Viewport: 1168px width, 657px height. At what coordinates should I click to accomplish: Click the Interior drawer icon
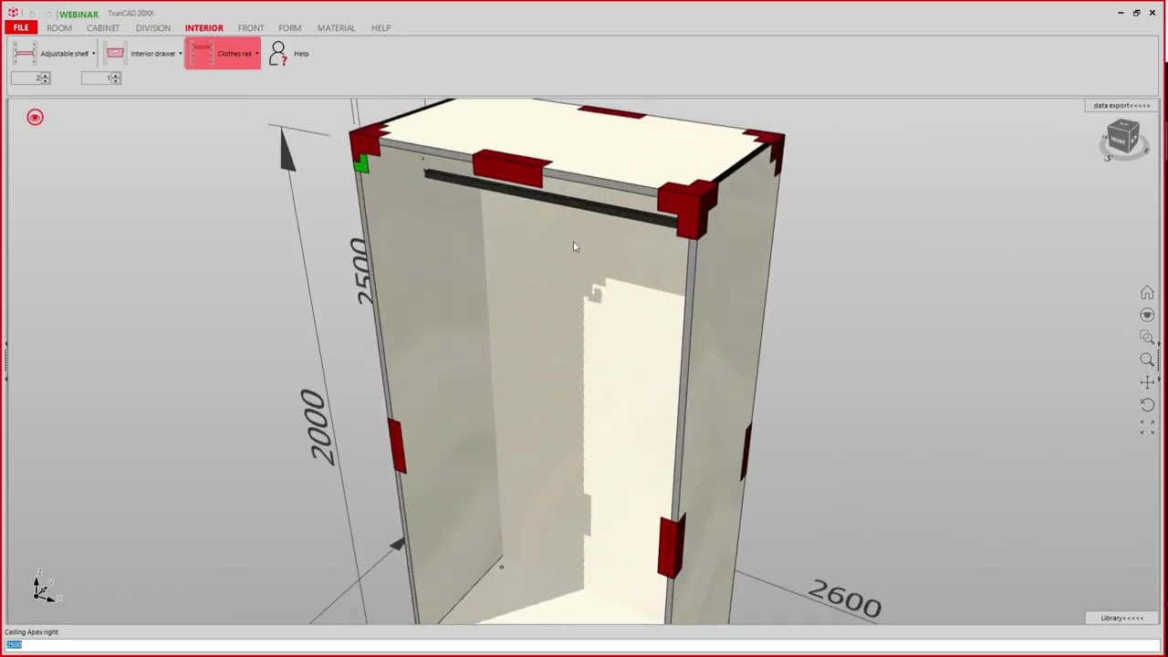[x=115, y=53]
